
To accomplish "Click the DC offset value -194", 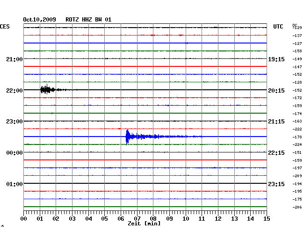I will pos(297,184).
